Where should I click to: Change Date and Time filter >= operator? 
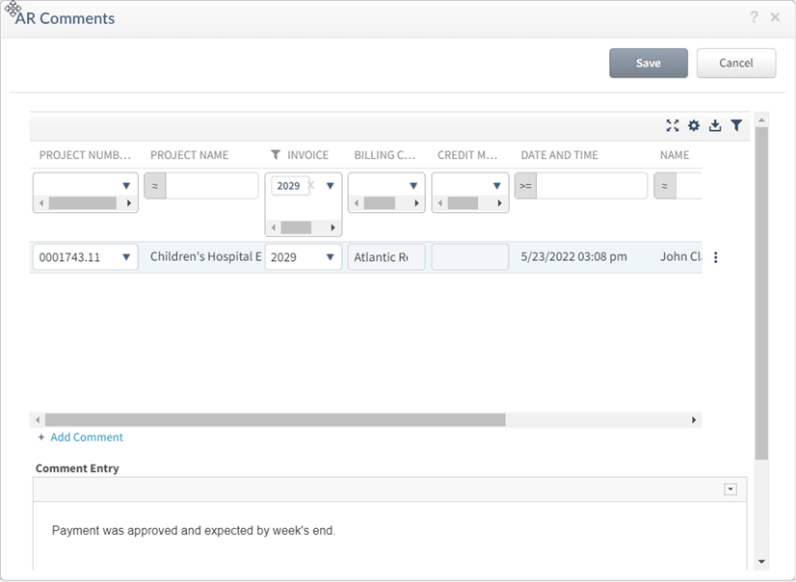click(x=525, y=186)
